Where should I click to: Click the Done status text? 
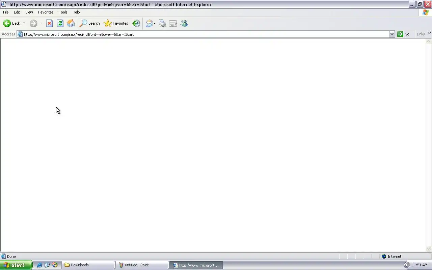click(x=11, y=256)
